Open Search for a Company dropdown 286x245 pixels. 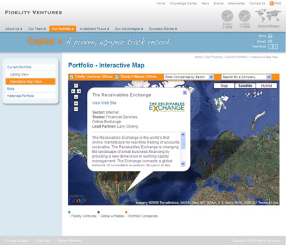246,77
